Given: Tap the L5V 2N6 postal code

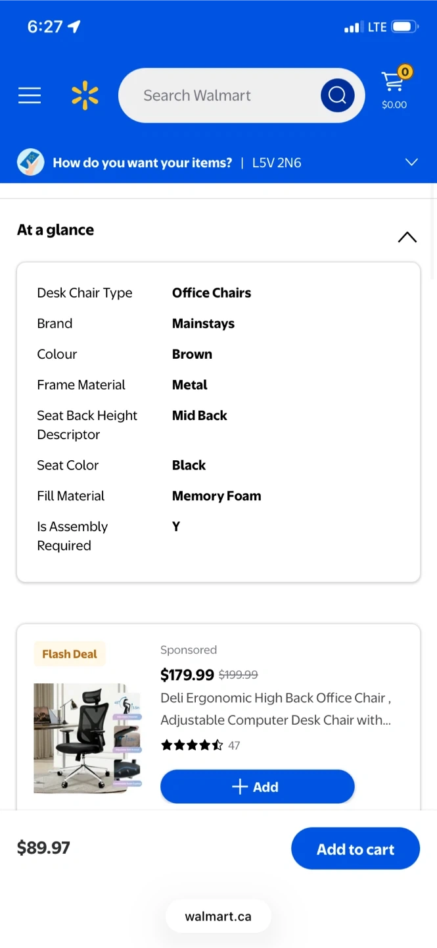Looking at the screenshot, I should [x=277, y=163].
